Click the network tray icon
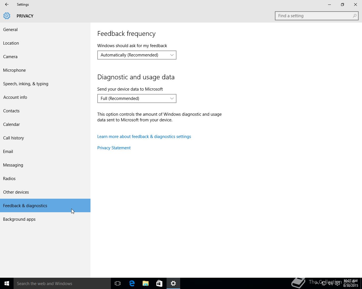The width and height of the screenshot is (362, 289). pos(324,283)
